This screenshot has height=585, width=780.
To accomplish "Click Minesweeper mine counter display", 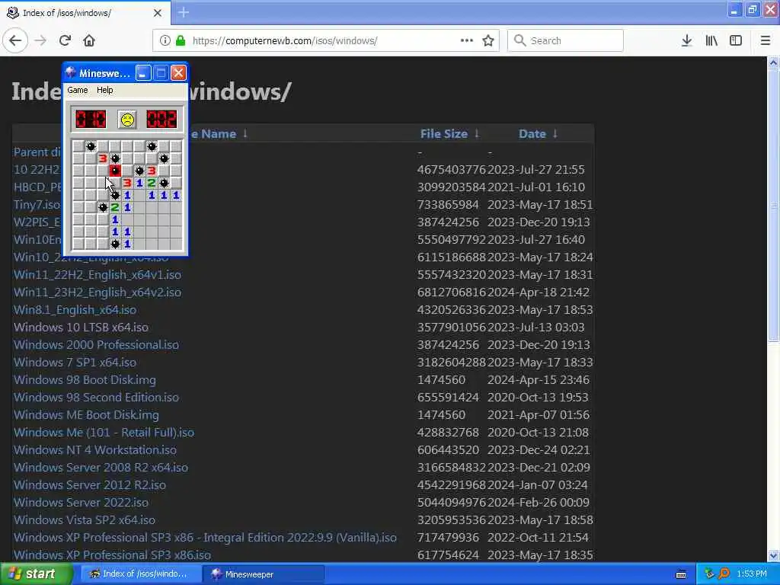I will [91, 120].
